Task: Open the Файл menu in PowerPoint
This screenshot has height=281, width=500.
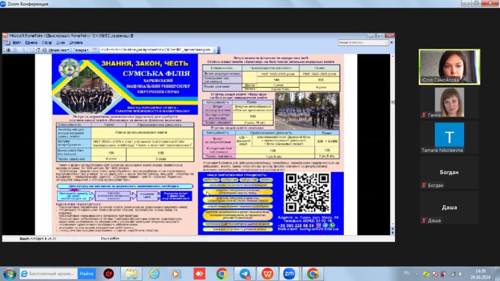Action: (17, 43)
